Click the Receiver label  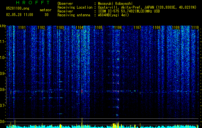click(65, 11)
